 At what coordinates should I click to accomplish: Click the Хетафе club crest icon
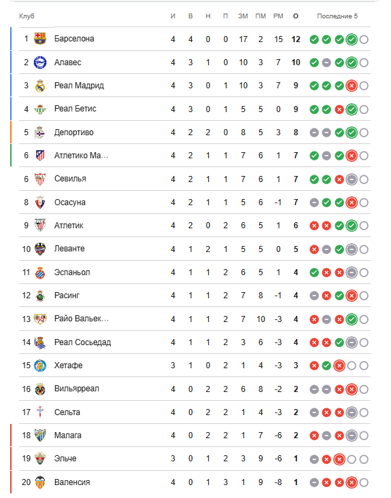[x=40, y=366]
